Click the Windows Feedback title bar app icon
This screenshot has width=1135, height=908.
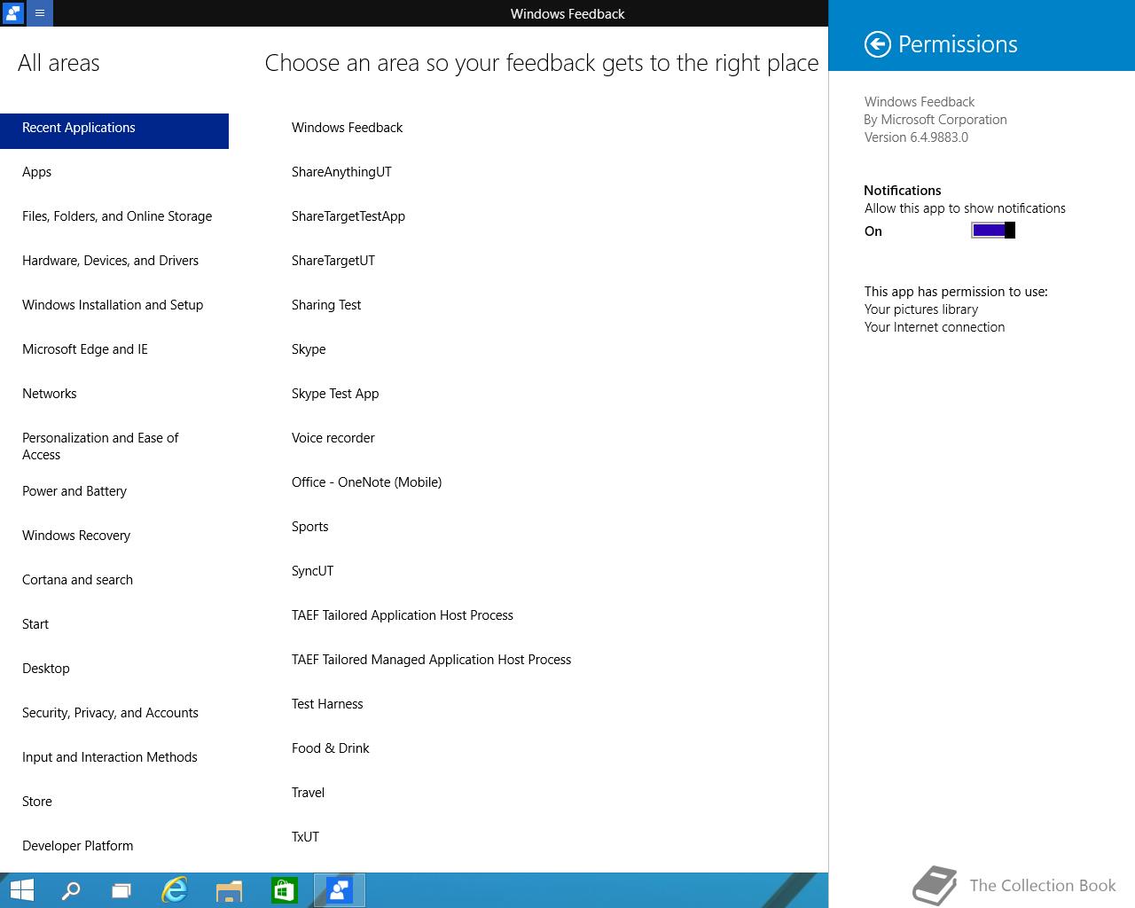(x=13, y=13)
